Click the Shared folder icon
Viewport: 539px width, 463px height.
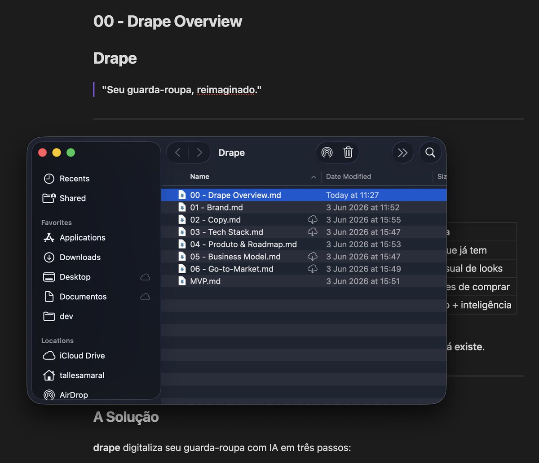pos(49,198)
